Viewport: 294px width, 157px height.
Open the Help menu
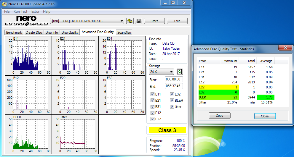pyautogui.click(x=47, y=12)
